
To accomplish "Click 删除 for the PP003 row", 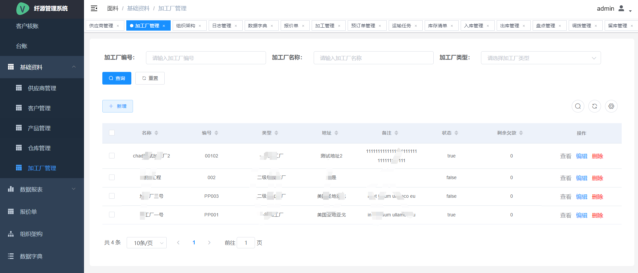I will click(x=597, y=197).
